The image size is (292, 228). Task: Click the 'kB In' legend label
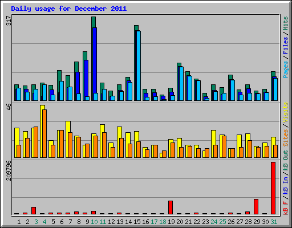(x=285, y=185)
